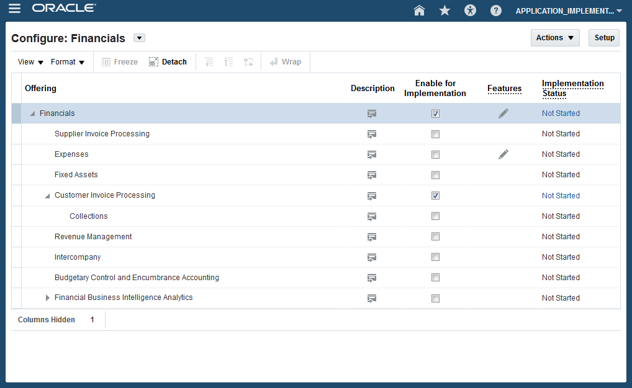Click Detach table toolbar button
The image size is (632, 388).
tap(168, 62)
